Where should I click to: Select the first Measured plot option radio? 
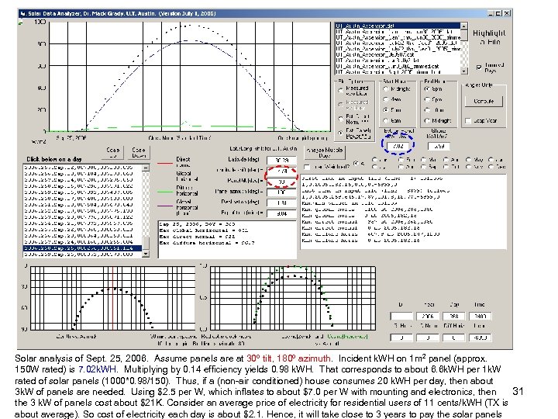click(340, 91)
